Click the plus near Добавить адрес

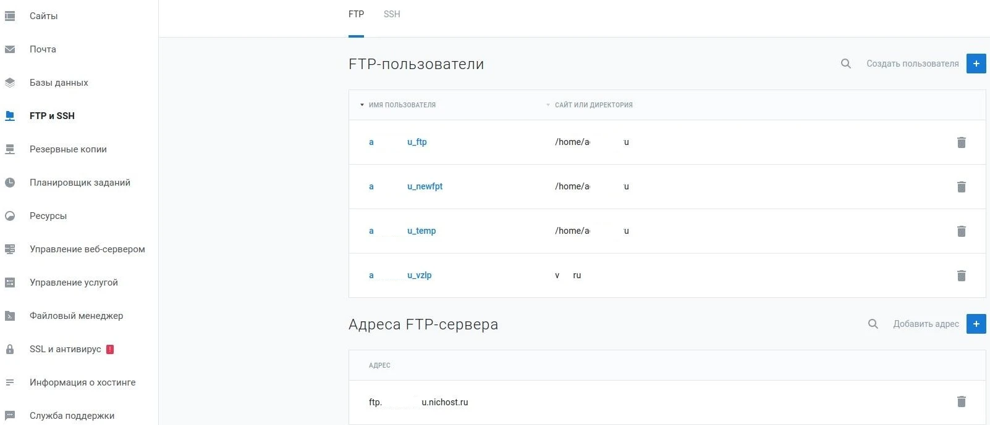976,323
